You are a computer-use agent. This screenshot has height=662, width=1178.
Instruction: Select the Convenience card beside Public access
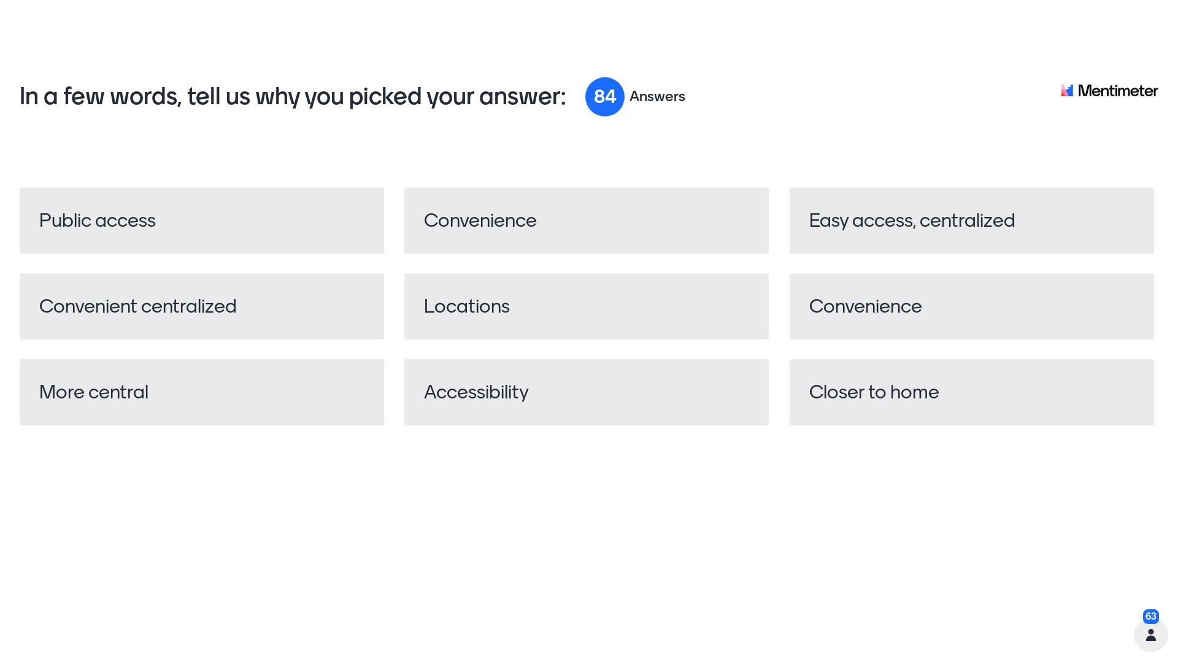586,221
